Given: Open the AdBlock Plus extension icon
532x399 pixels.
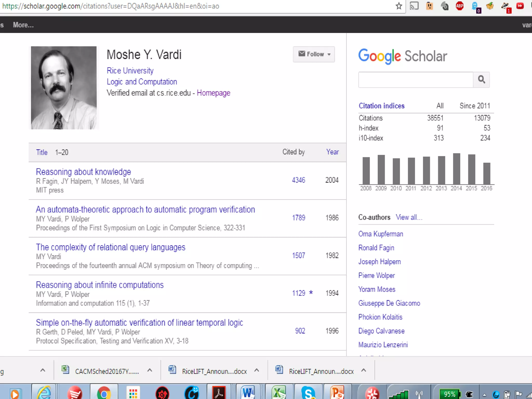Looking at the screenshot, I should (460, 6).
